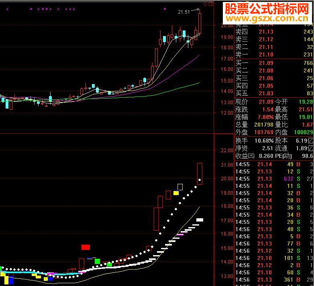Screen dimensions: 314x286
Task: Select the tick row with volume 36
Action: click(274, 208)
